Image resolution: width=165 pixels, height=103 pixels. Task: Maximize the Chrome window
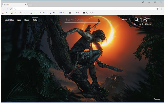coord(155,2)
